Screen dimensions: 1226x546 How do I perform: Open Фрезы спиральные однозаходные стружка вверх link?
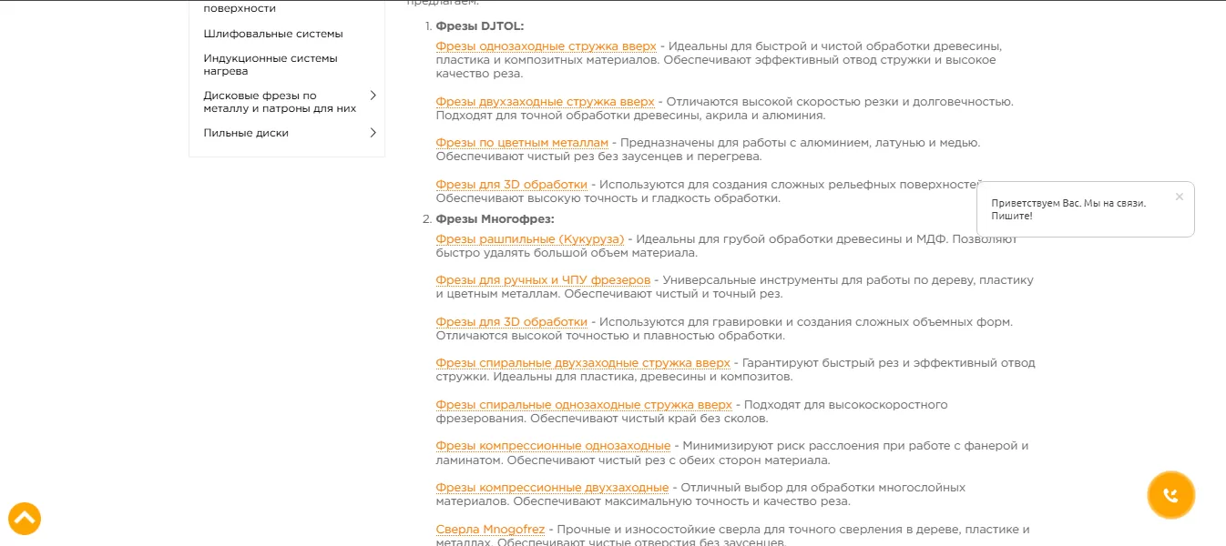pyautogui.click(x=583, y=405)
